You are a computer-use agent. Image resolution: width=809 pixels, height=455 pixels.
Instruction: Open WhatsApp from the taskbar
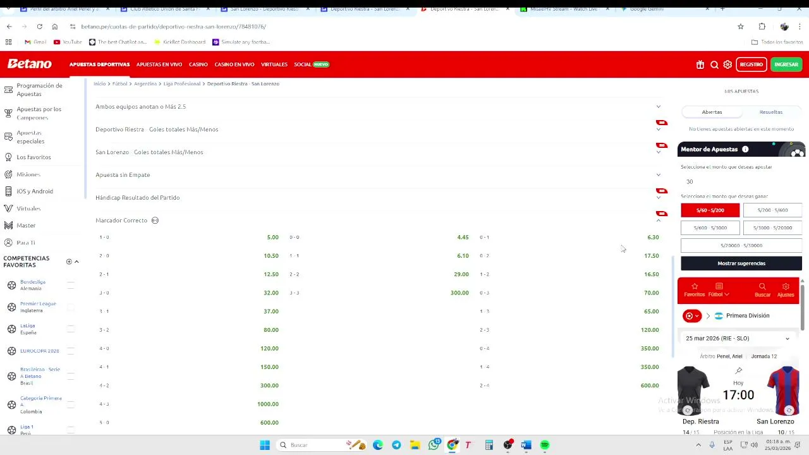coord(434,445)
